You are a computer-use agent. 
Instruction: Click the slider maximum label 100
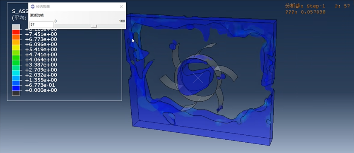tap(122, 21)
